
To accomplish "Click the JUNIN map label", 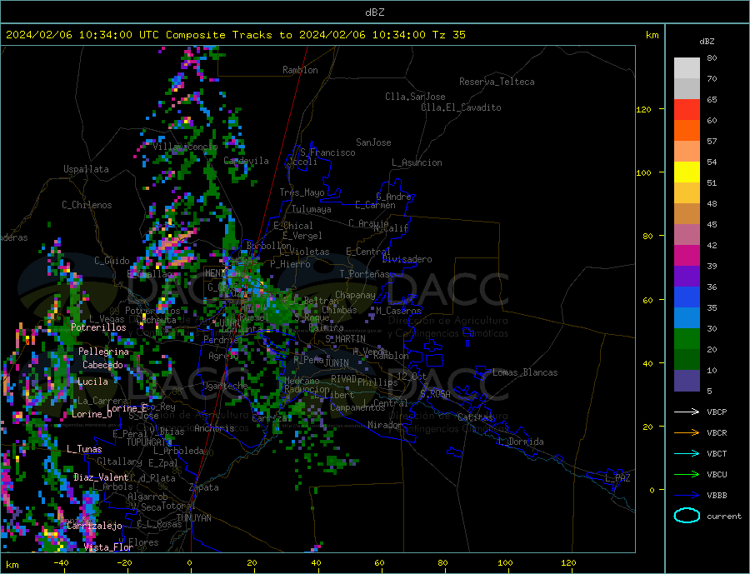I will [x=337, y=363].
